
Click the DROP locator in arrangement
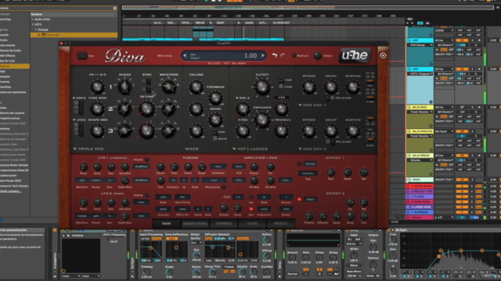coord(221,23)
